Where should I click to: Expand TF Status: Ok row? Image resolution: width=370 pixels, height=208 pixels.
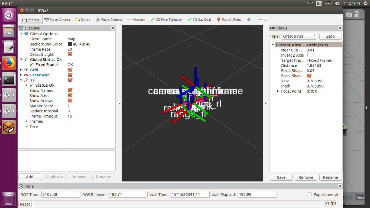(27, 85)
